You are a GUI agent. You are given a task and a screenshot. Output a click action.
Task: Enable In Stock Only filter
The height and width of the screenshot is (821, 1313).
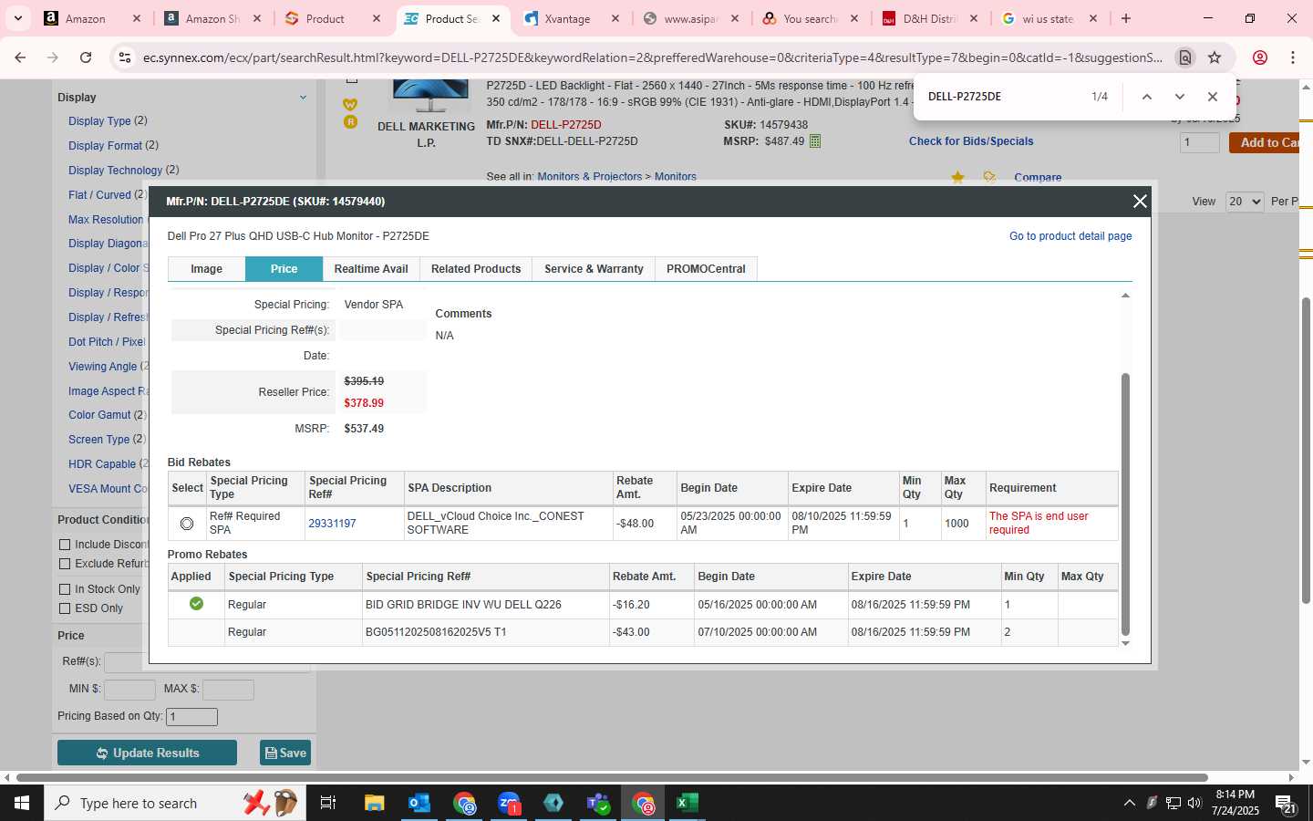[65, 589]
